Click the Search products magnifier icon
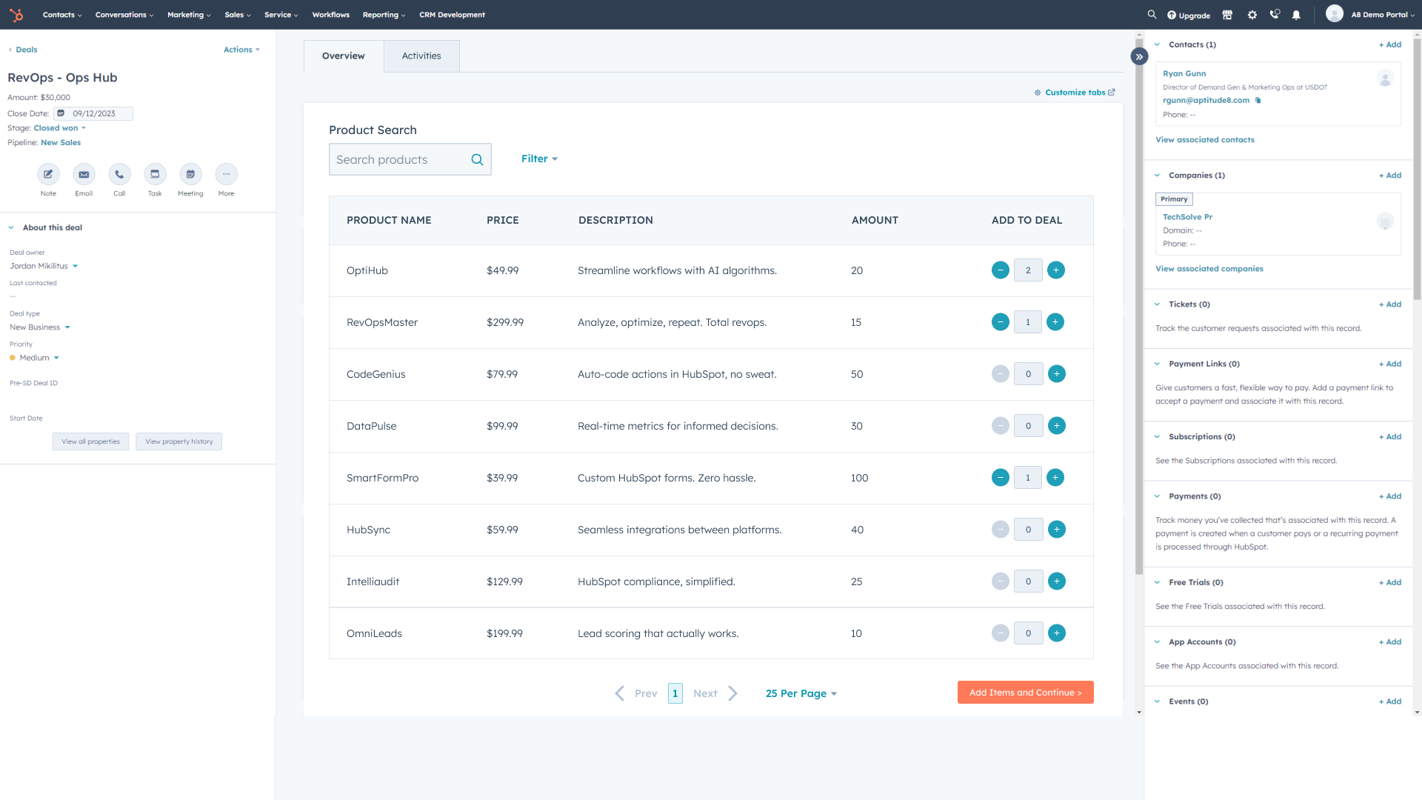Viewport: 1422px width, 800px height. click(478, 159)
